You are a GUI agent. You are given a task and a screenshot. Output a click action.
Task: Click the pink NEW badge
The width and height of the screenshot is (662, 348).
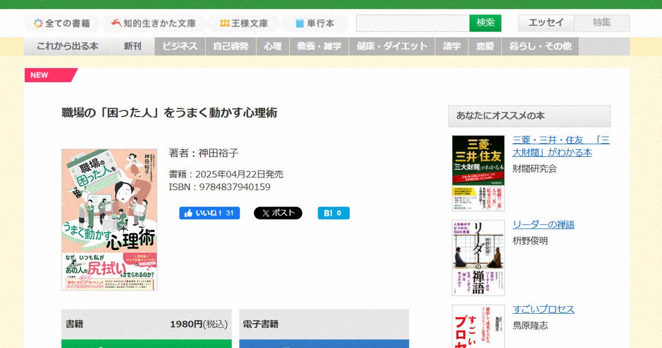click(49, 75)
